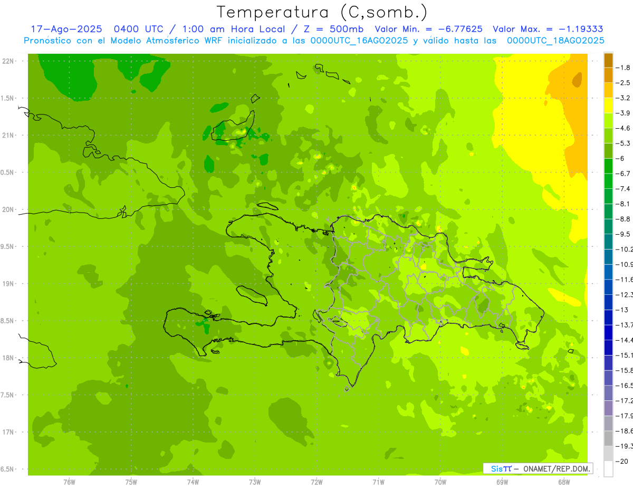Click the "Valor Max. = -1.19333" text

coord(548,29)
